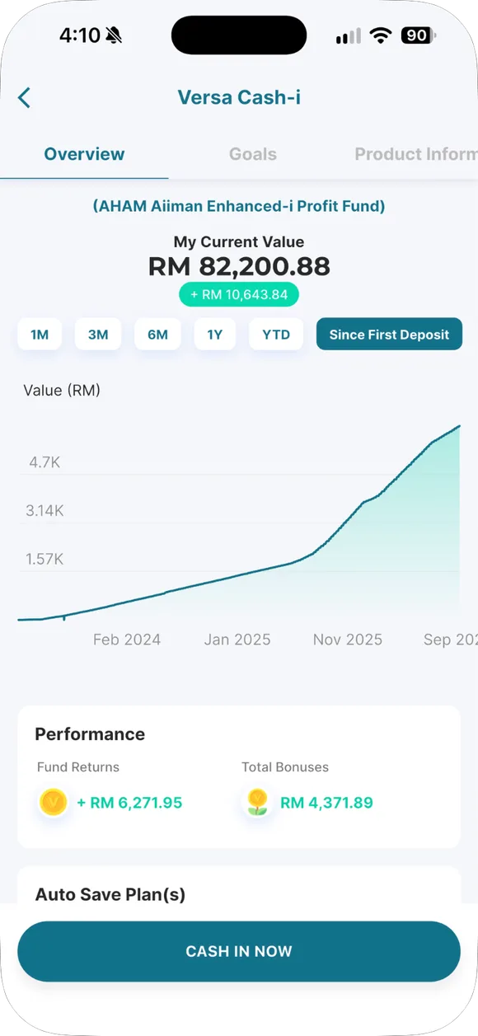Tap the + RM 10,643.84 gain badge

click(x=239, y=294)
